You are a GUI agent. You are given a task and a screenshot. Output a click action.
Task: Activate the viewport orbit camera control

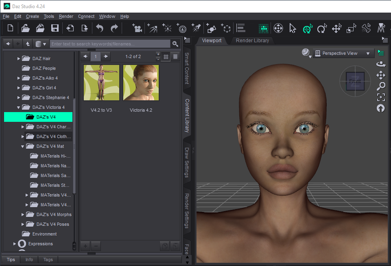click(x=381, y=64)
